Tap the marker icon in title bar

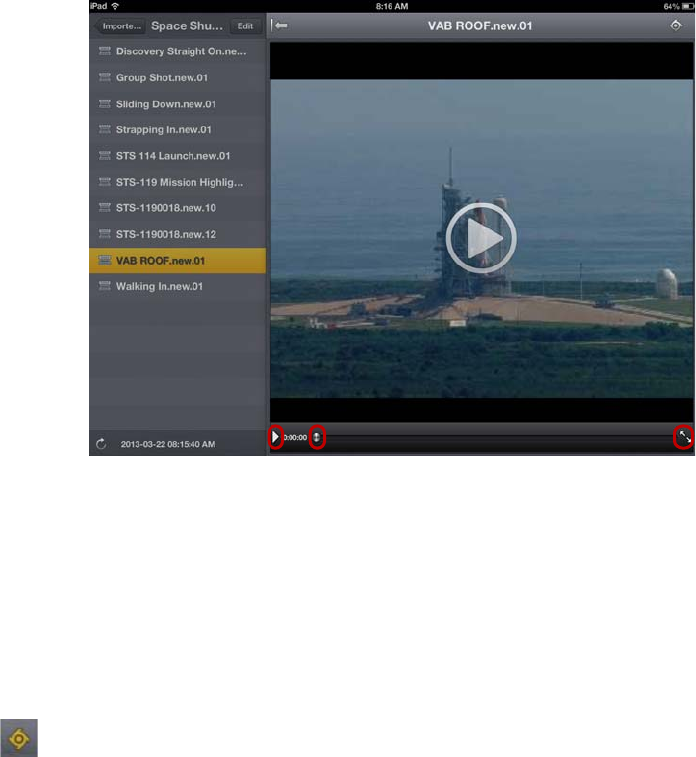[675, 25]
